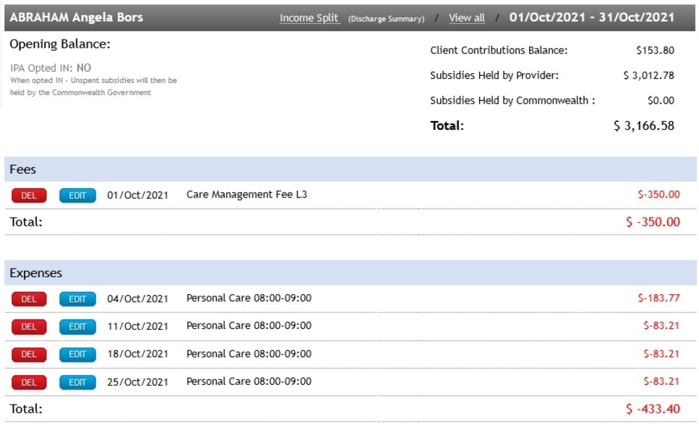Open the date range 01/Oct/2021 - 31/Oct/2021
This screenshot has width=699, height=430.
(x=591, y=18)
